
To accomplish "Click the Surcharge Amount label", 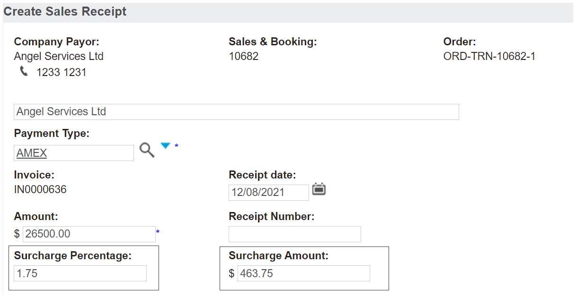I will [x=278, y=256].
